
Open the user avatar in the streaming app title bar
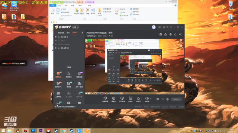click(x=154, y=27)
